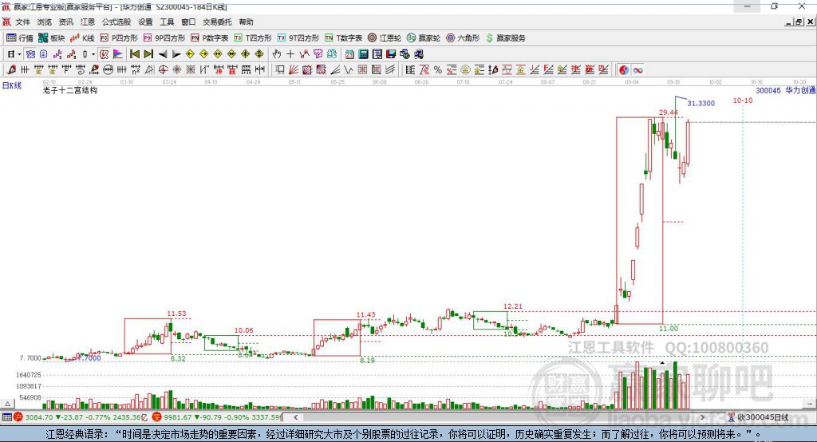The image size is (817, 442).
Task: Open the 9T四方形 tool
Action: [298, 38]
